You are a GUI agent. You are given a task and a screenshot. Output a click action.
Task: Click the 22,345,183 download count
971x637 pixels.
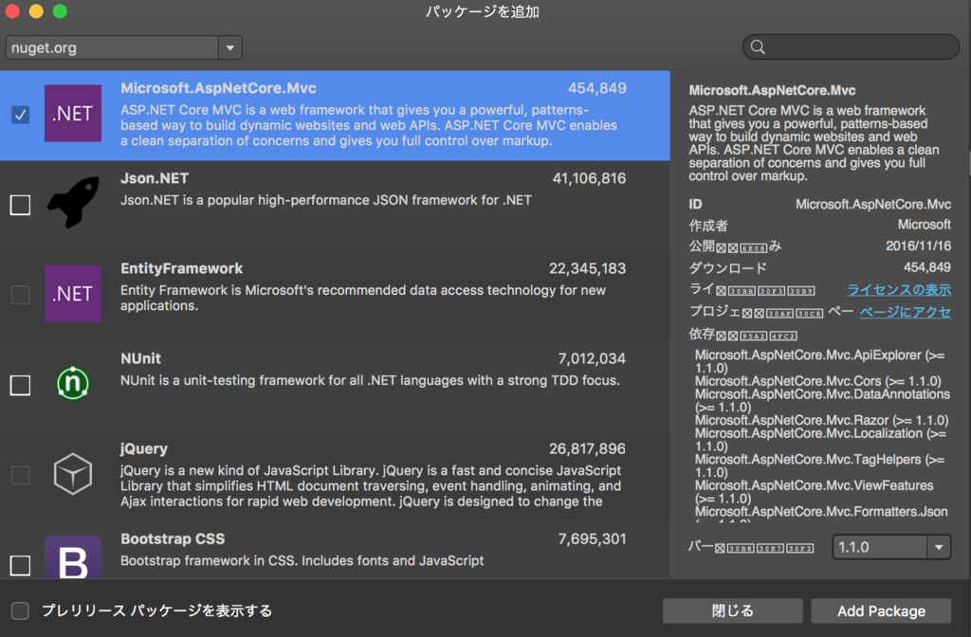coord(587,268)
